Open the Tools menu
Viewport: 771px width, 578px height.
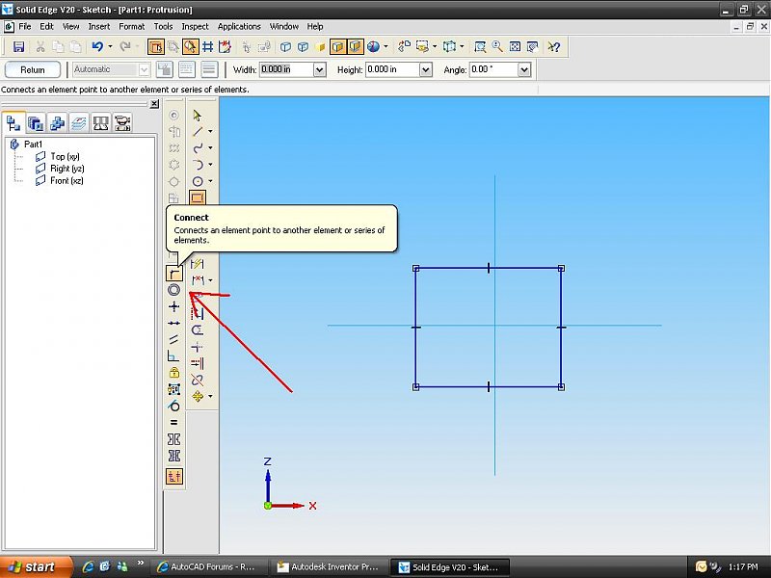[163, 27]
